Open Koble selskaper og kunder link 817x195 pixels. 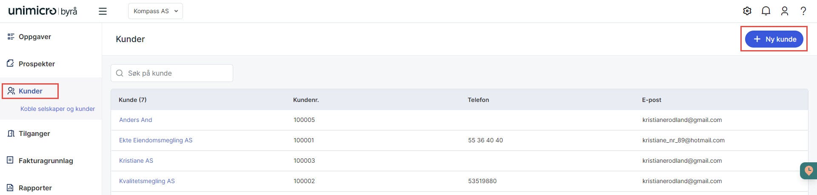tap(57, 109)
